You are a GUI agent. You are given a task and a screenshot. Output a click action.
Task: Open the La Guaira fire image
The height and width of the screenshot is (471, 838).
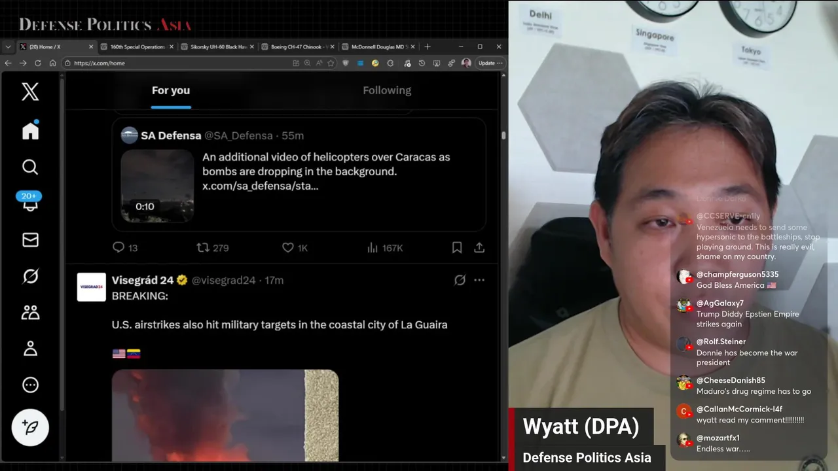point(225,415)
